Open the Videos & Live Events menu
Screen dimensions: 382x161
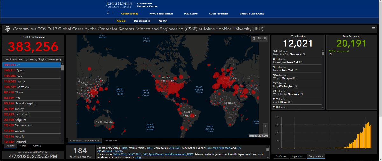tap(252, 14)
